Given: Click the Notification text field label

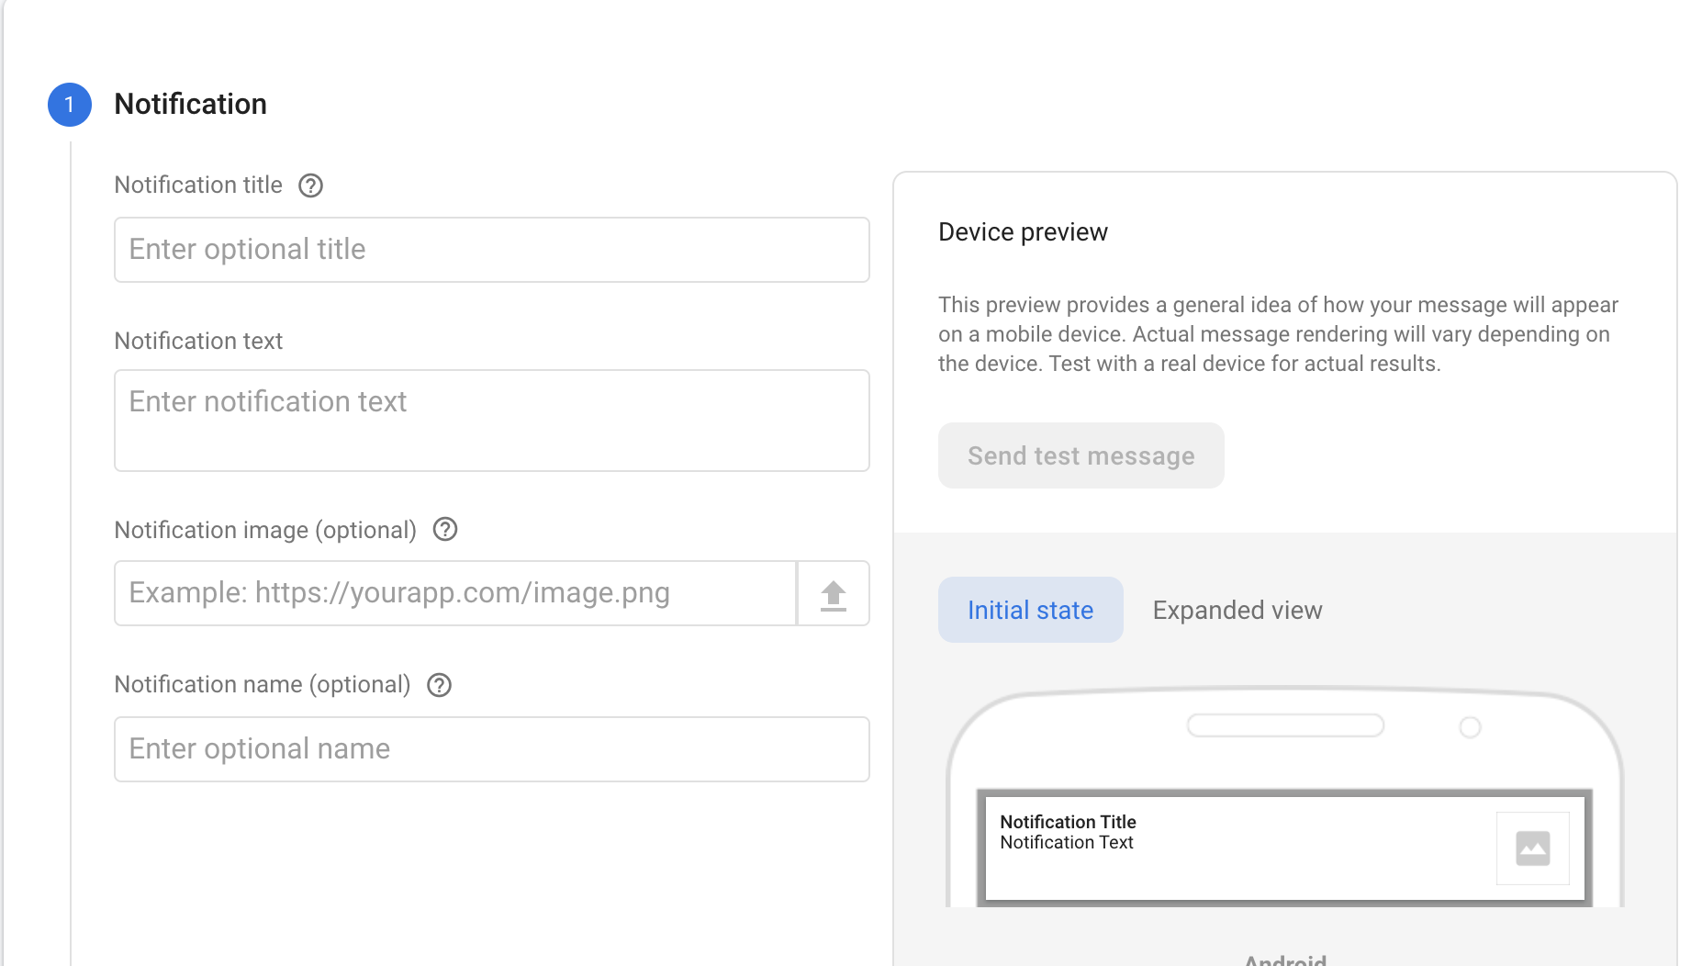Looking at the screenshot, I should 198,341.
